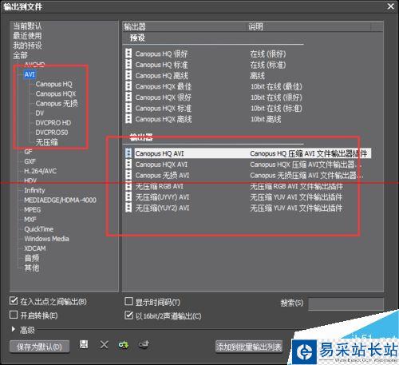
Task: Click the film icon beside 无压缩(YUY2) AVI
Action: pos(128,208)
